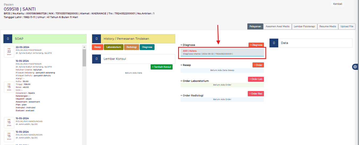Switch to the Pelayanan tab
Screen dimensions: 359x145
pyautogui.click(x=255, y=26)
